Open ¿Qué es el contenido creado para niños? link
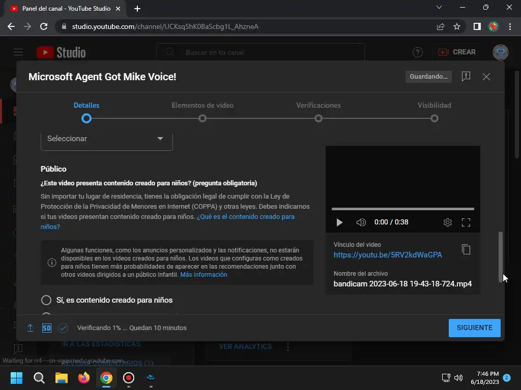 [246, 216]
